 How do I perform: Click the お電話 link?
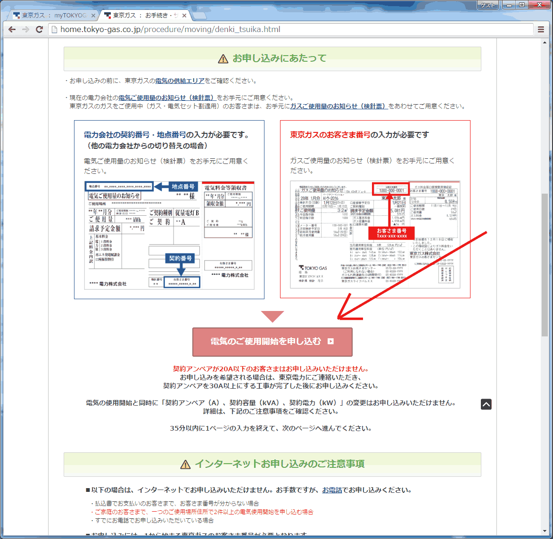pyautogui.click(x=332, y=490)
